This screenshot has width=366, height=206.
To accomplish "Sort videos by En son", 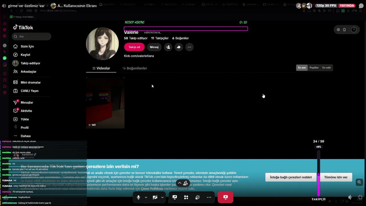I will tap(302, 68).
